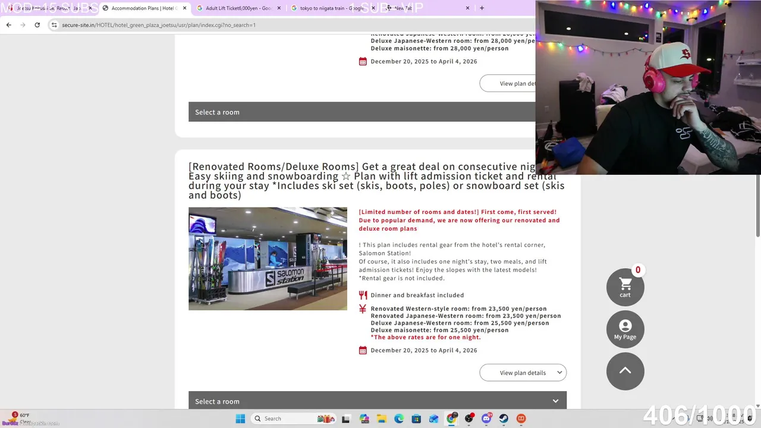
Task: Open Steam from the taskbar
Action: (x=504, y=418)
